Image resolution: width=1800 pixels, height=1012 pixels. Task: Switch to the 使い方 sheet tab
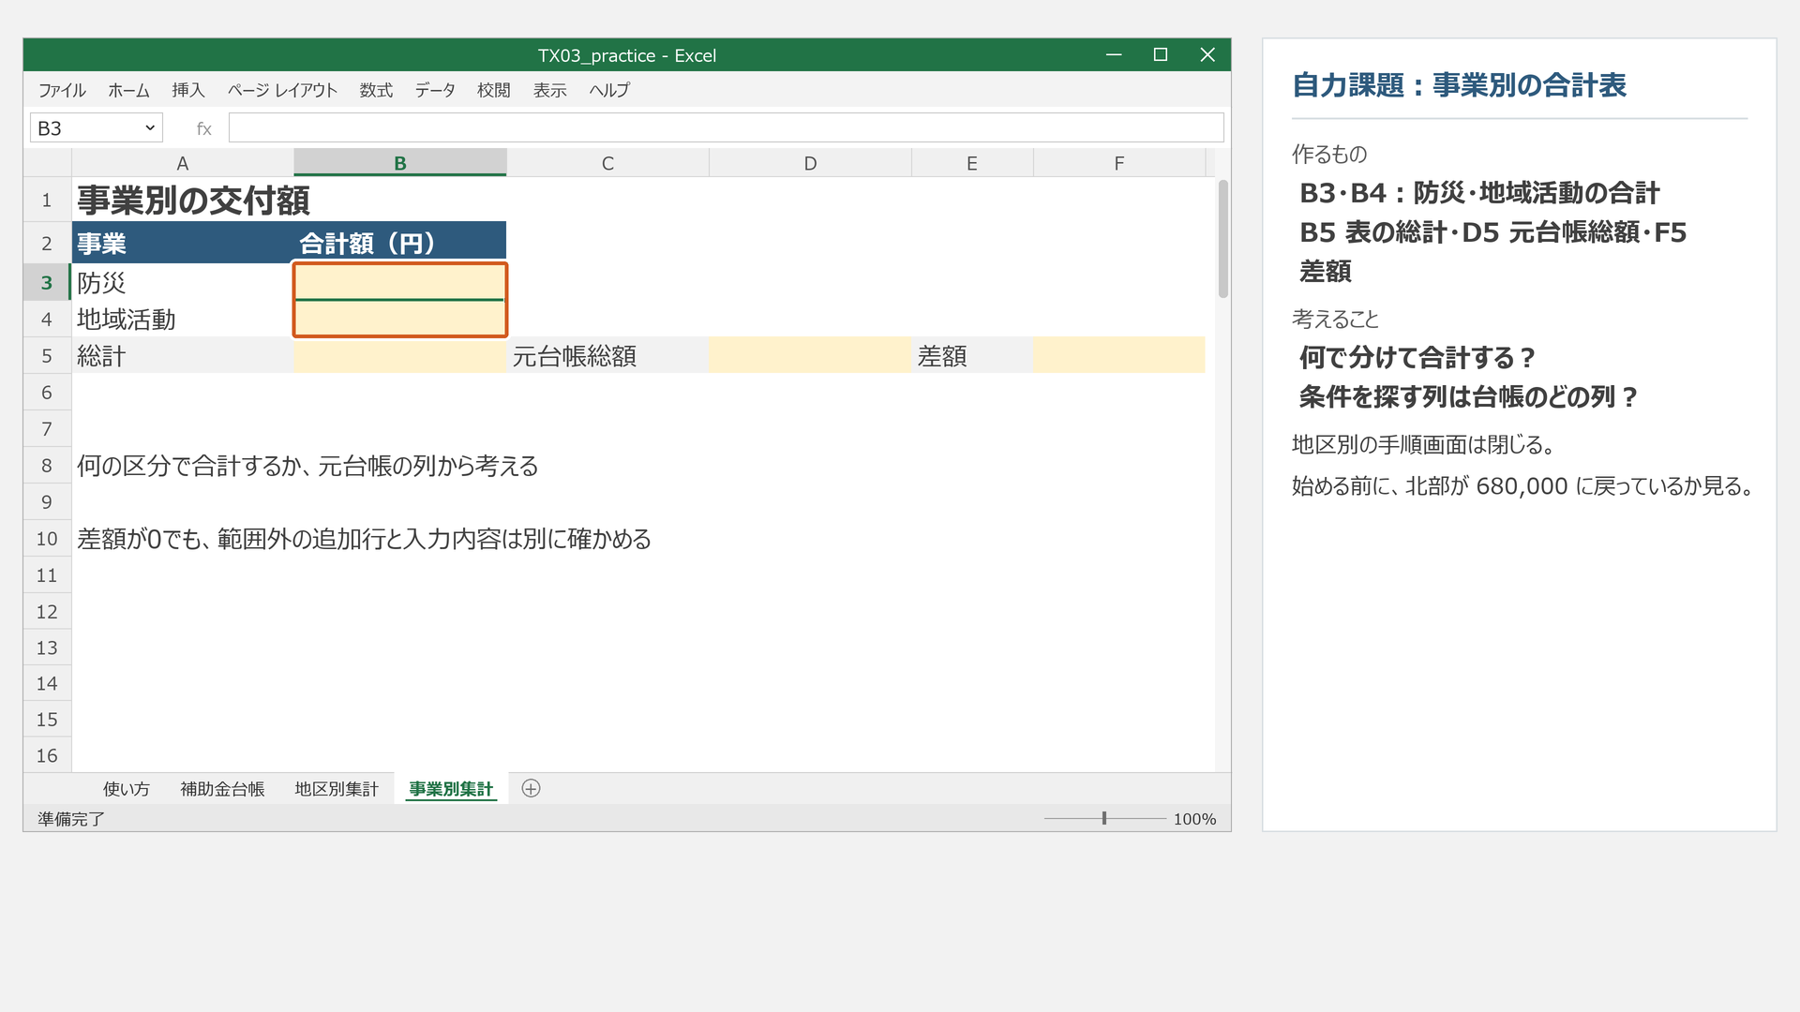click(x=127, y=789)
